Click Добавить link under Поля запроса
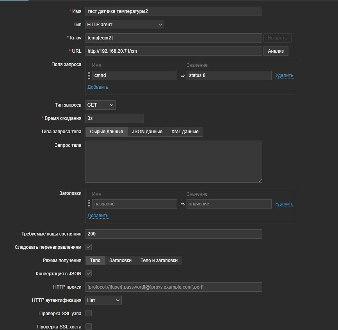Image resolution: width=338 pixels, height=330 pixels. 98,87
